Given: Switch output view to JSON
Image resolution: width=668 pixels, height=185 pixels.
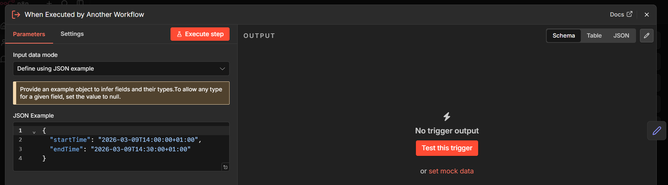Looking at the screenshot, I should pyautogui.click(x=621, y=35).
